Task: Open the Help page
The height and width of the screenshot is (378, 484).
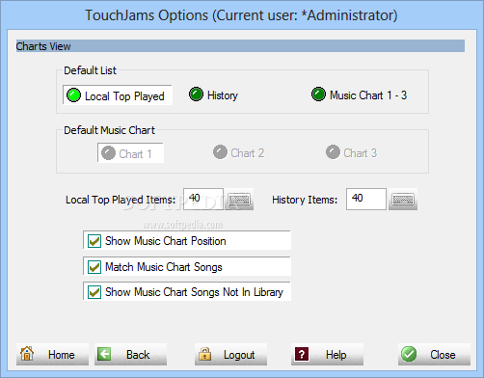Action: point(327,354)
